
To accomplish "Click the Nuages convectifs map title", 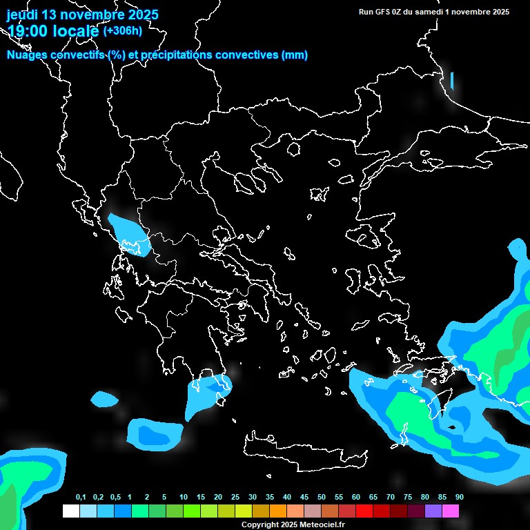I will click(x=157, y=55).
